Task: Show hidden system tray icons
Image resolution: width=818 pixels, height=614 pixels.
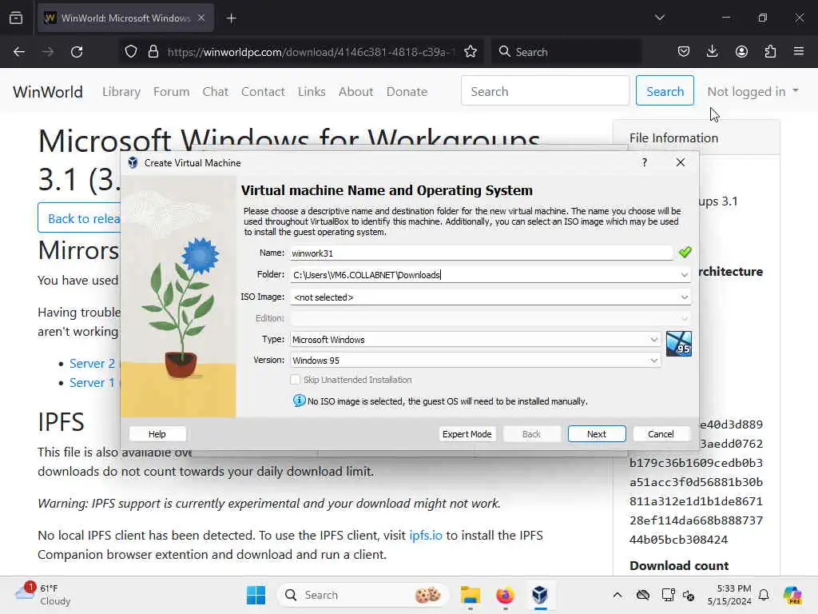Action: [617, 595]
